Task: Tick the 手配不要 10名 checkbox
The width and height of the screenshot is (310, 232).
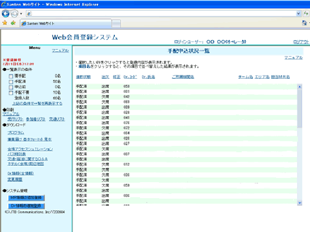Action: point(11,93)
